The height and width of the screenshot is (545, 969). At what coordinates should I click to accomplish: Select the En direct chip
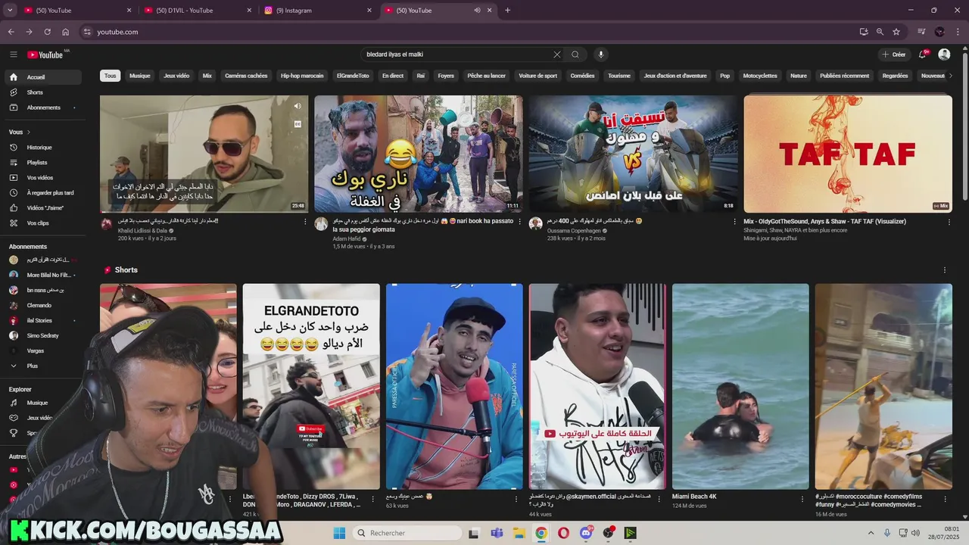click(393, 76)
